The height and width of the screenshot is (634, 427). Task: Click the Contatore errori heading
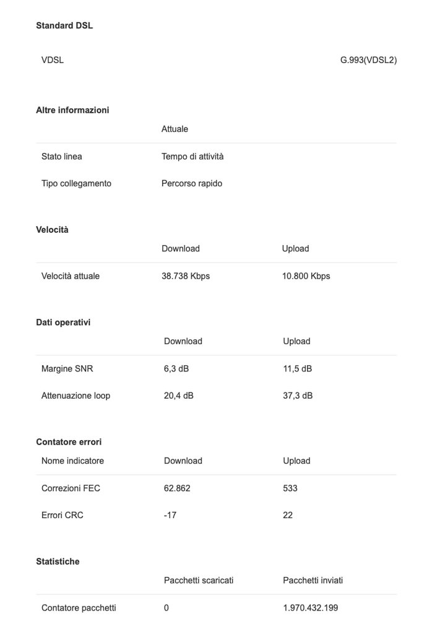click(x=69, y=442)
